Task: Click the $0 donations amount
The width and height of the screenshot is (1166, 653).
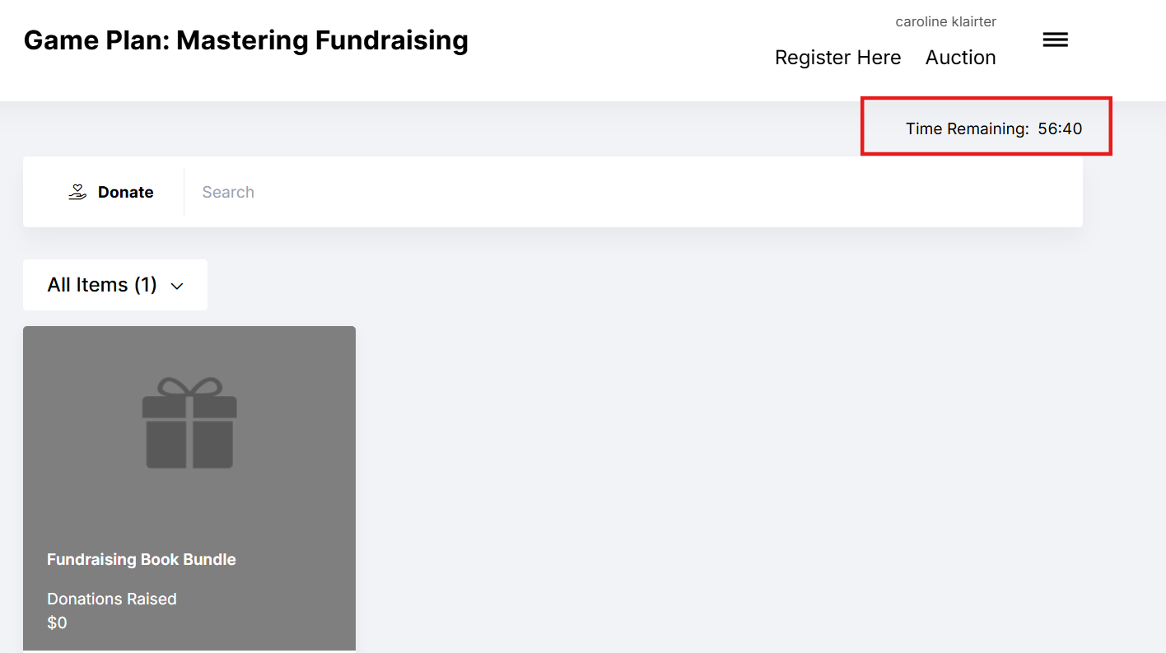Action: click(x=57, y=623)
